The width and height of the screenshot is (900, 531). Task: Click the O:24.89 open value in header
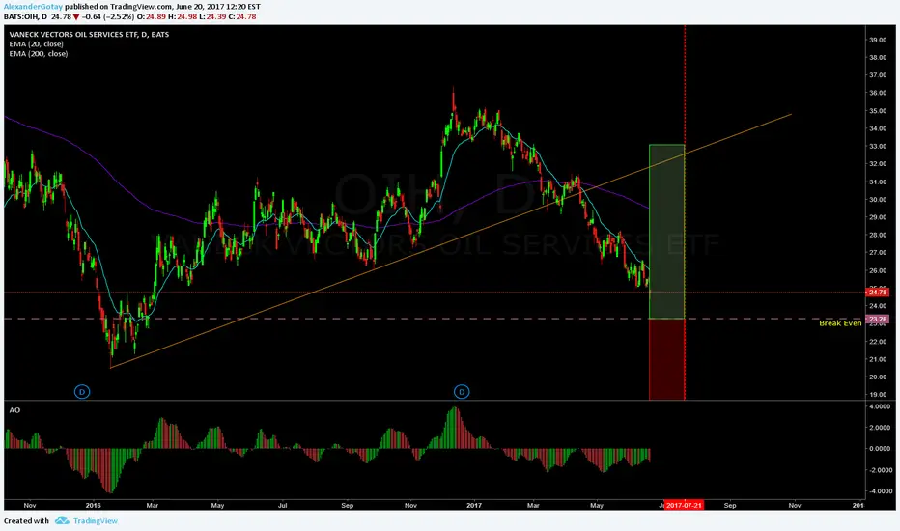(152, 16)
